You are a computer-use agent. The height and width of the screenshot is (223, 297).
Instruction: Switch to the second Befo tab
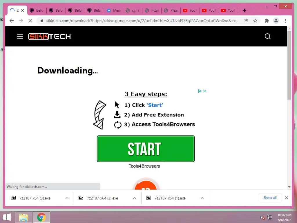coord(56,10)
